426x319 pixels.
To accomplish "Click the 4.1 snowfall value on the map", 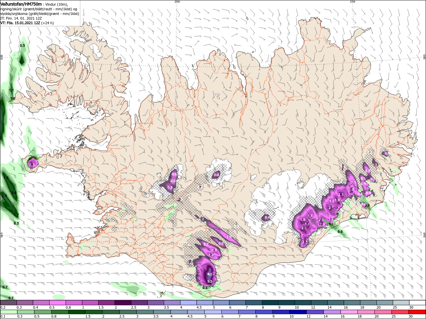I will click(x=210, y=274).
